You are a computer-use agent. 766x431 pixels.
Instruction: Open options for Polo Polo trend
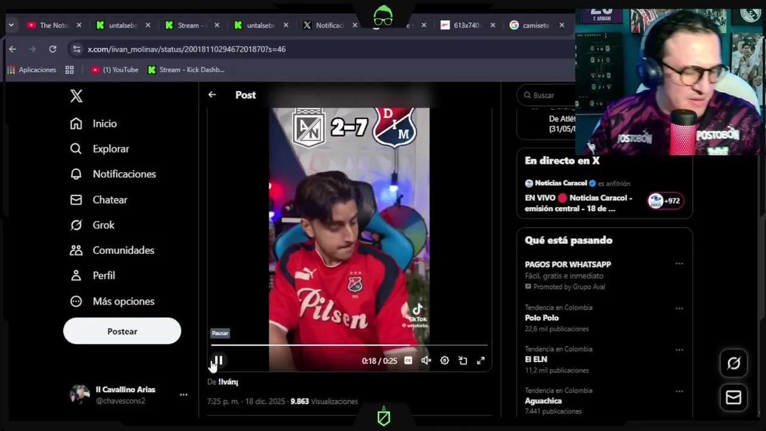679,308
